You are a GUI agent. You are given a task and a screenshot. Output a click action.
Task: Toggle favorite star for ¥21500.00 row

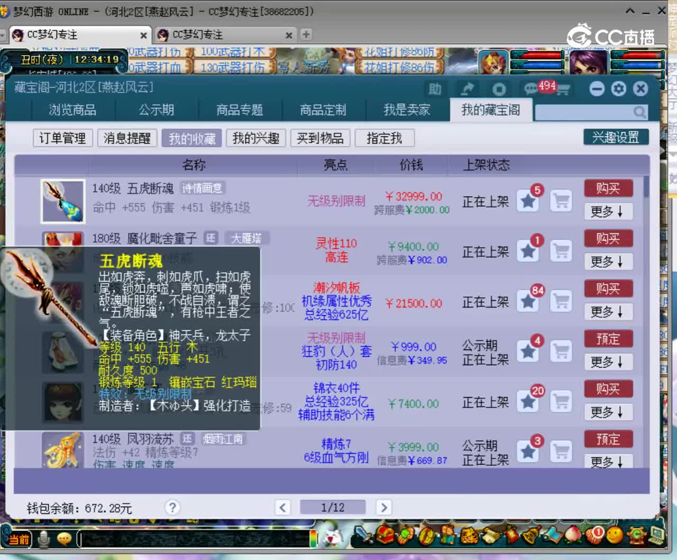coord(528,301)
